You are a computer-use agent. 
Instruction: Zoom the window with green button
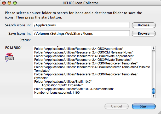(x=15, y=3)
